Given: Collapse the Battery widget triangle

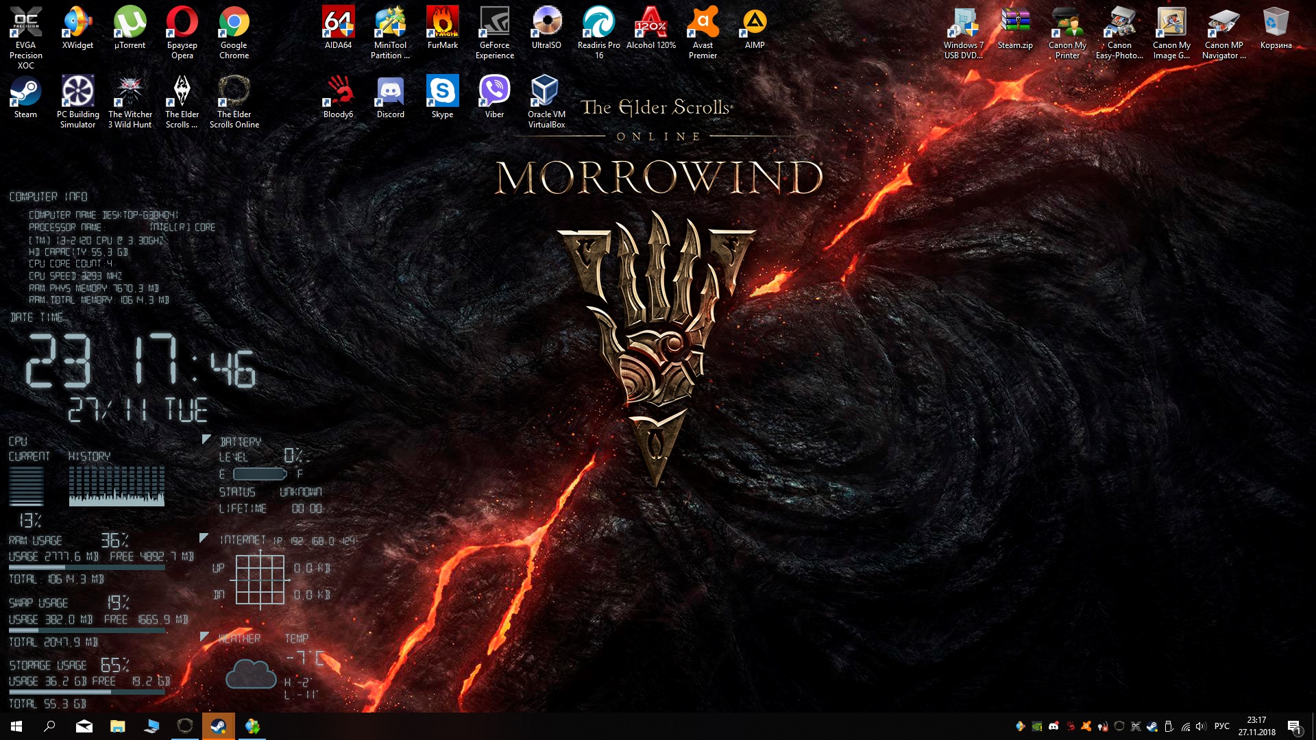Looking at the screenshot, I should (x=206, y=439).
